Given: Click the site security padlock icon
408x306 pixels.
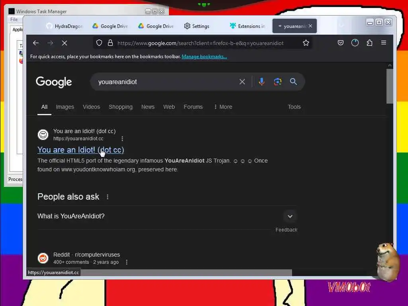Looking at the screenshot, I should 110,43.
